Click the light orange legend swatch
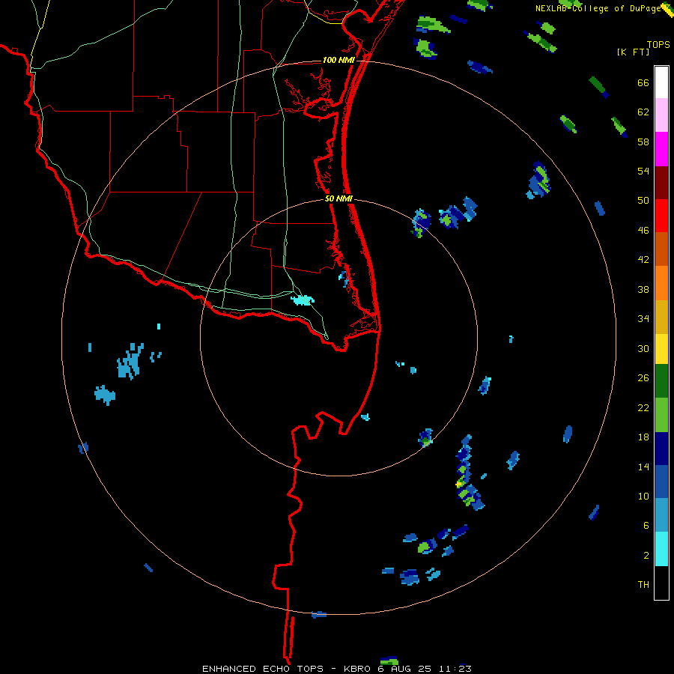674x674 pixels. point(661,283)
